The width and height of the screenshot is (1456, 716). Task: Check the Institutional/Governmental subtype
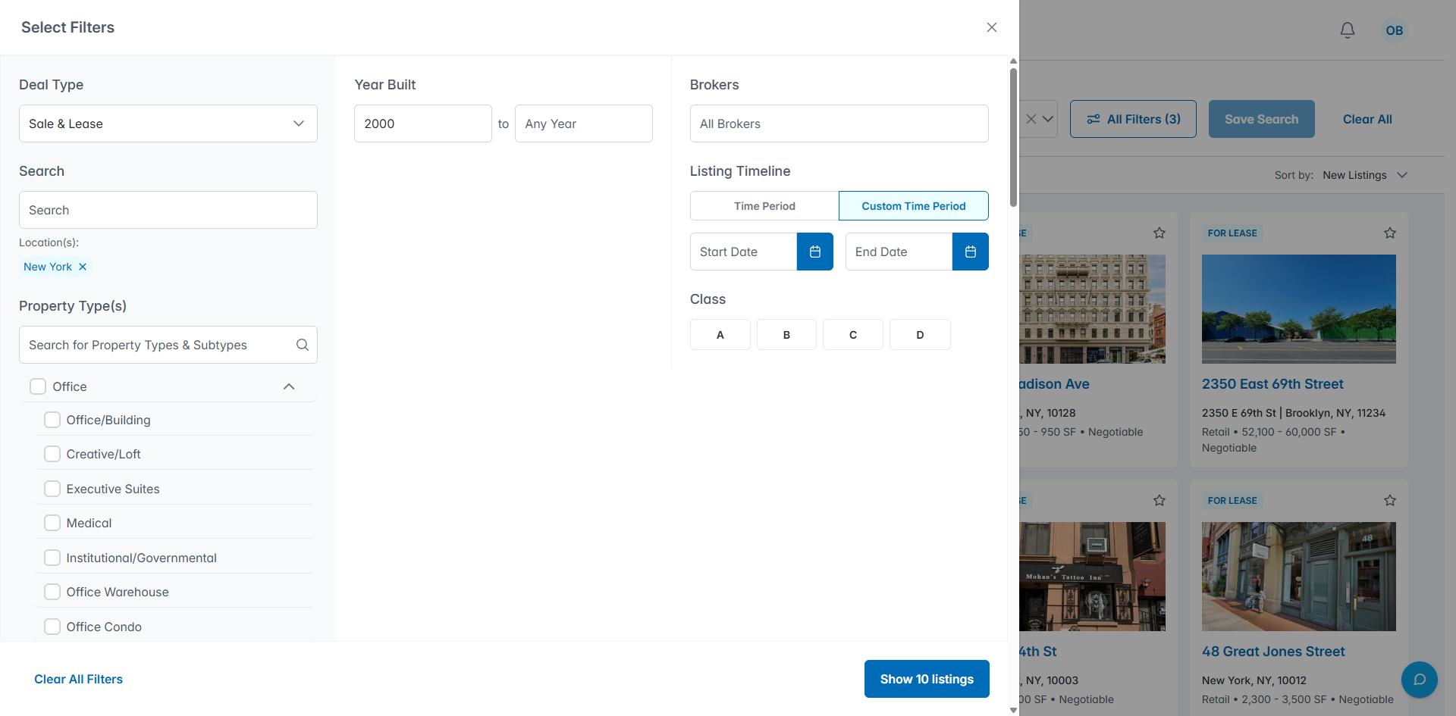(x=52, y=558)
